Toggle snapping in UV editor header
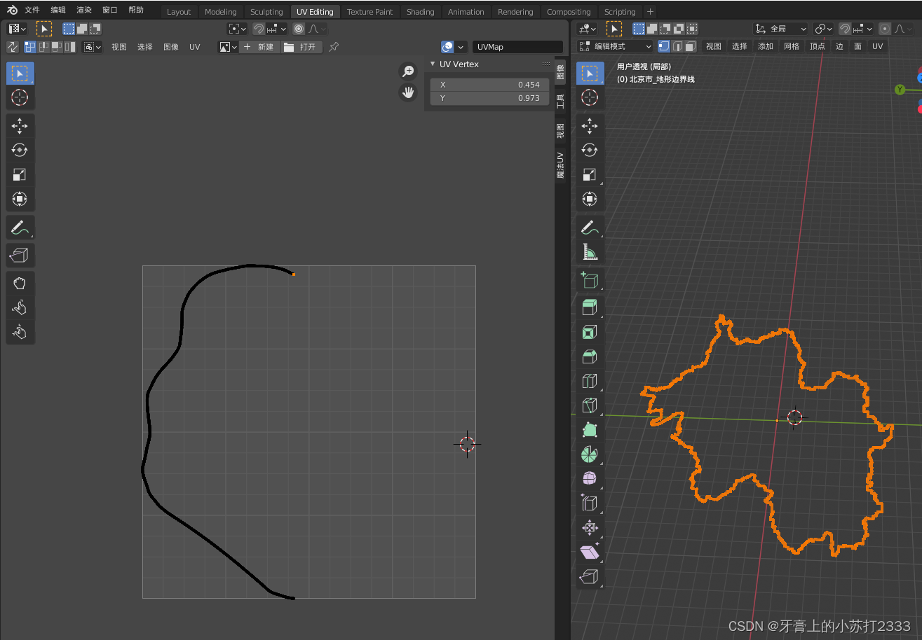The height and width of the screenshot is (640, 922). [259, 29]
